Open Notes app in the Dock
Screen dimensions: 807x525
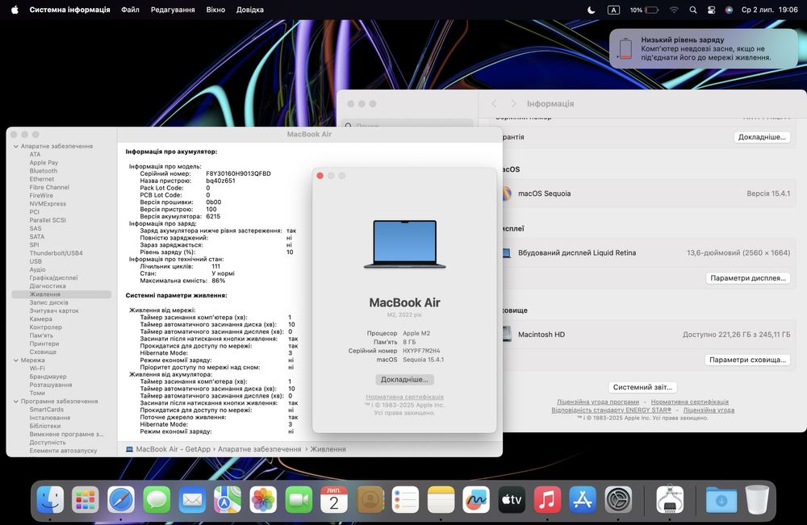[x=441, y=499]
